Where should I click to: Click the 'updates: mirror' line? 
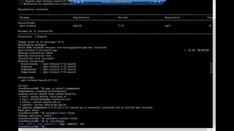(43, 105)
